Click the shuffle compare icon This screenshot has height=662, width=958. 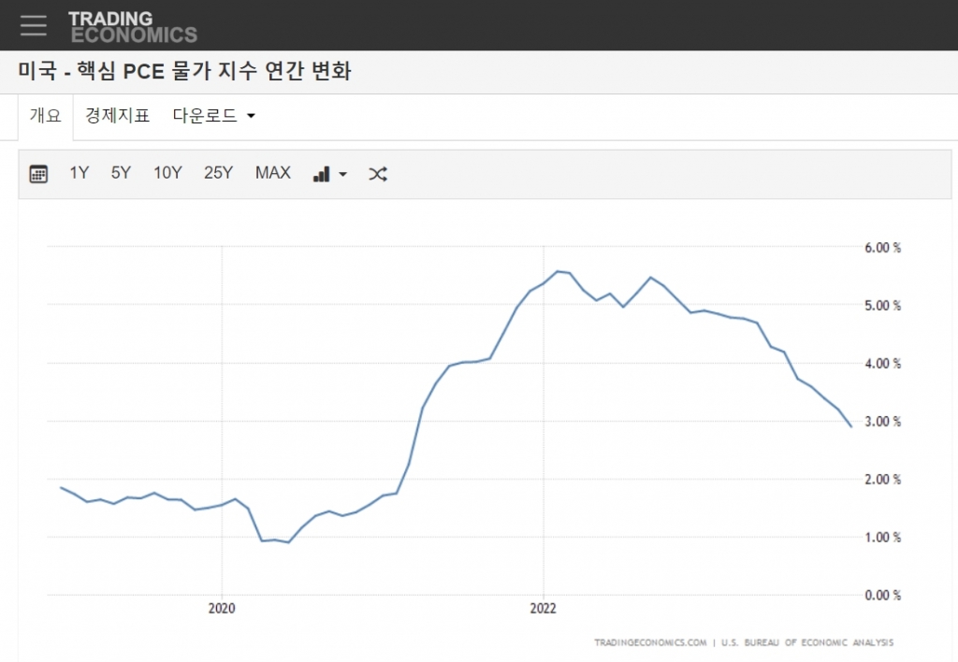[x=378, y=174]
